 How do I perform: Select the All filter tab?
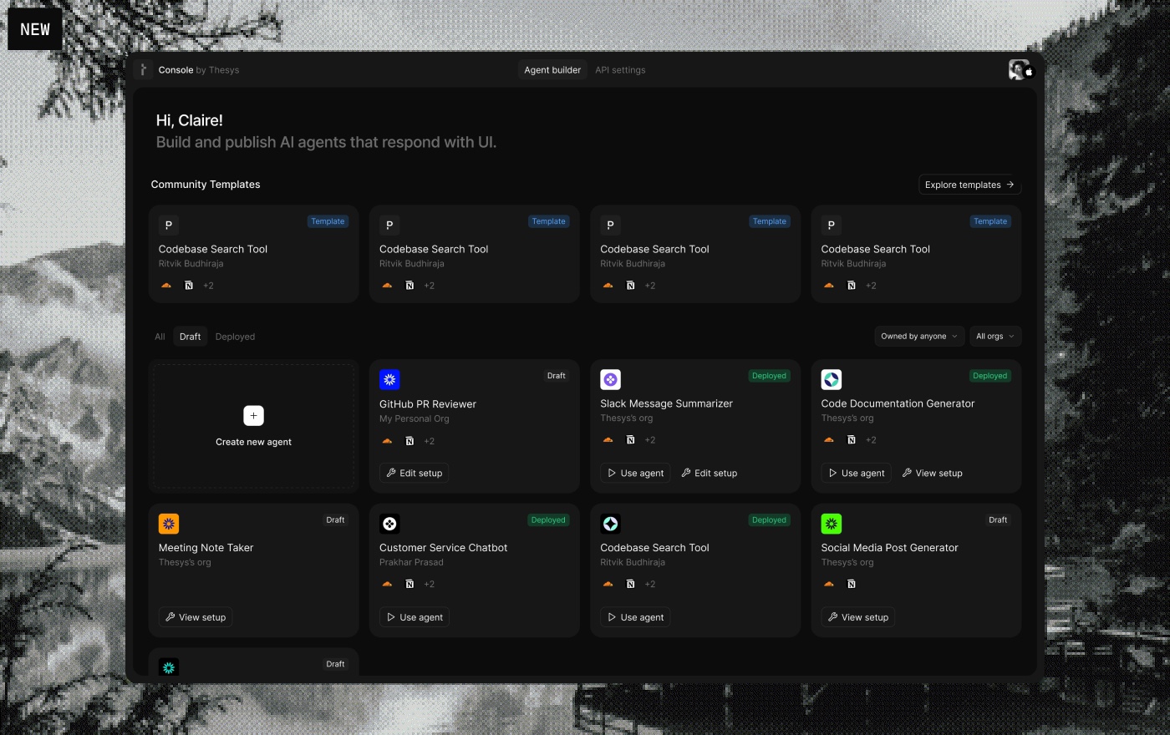coord(160,337)
